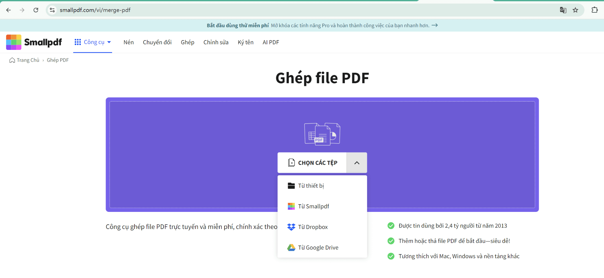
Task: Open site information icon in address bar
Action: pyautogui.click(x=52, y=10)
